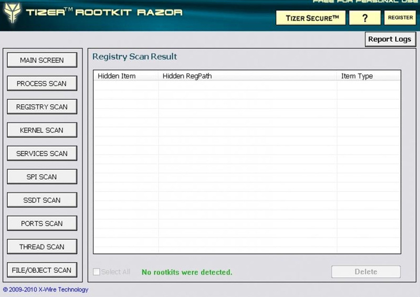
Task: Choose the SPI Scan option
Action: click(x=42, y=177)
